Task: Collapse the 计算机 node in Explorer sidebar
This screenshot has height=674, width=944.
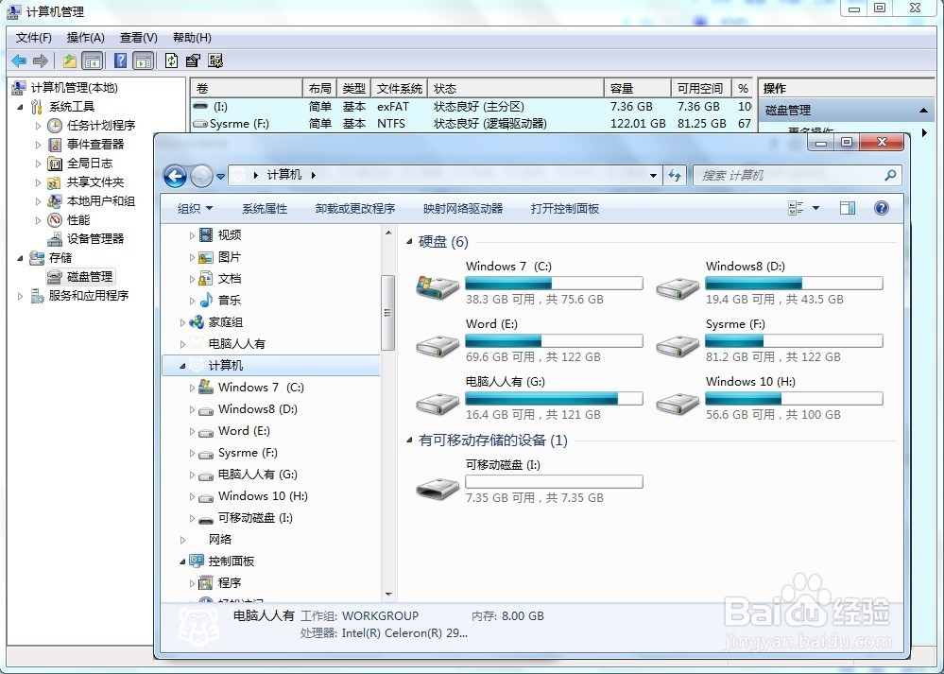Action: pos(182,366)
